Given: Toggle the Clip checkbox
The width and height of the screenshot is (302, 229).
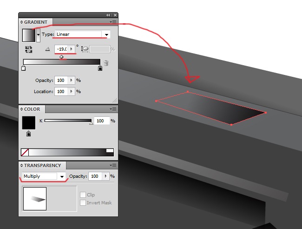Looking at the screenshot, I should pos(83,195).
